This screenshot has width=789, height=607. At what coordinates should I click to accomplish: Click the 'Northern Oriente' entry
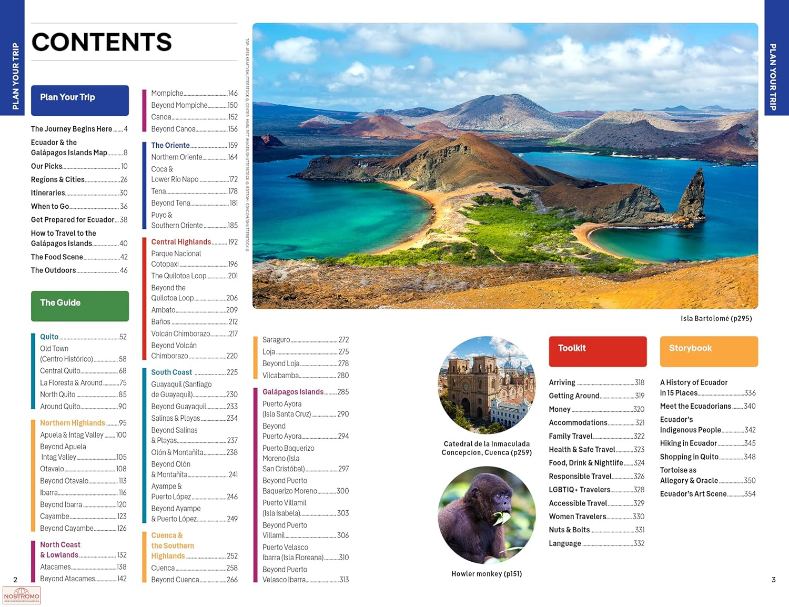[195, 157]
